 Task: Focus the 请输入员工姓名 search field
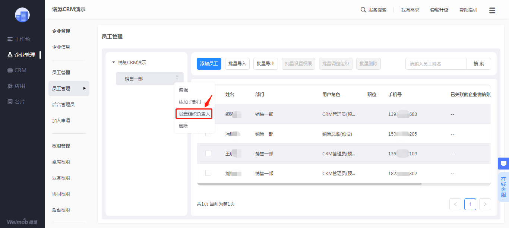[x=436, y=64]
